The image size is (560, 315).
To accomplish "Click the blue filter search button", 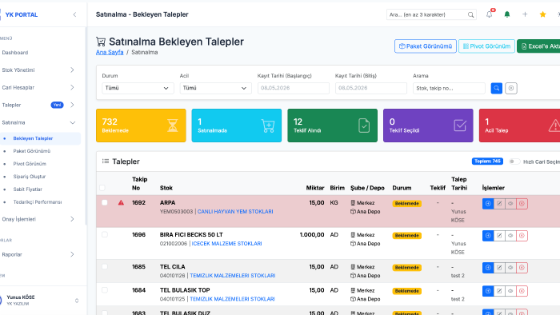I will (497, 88).
